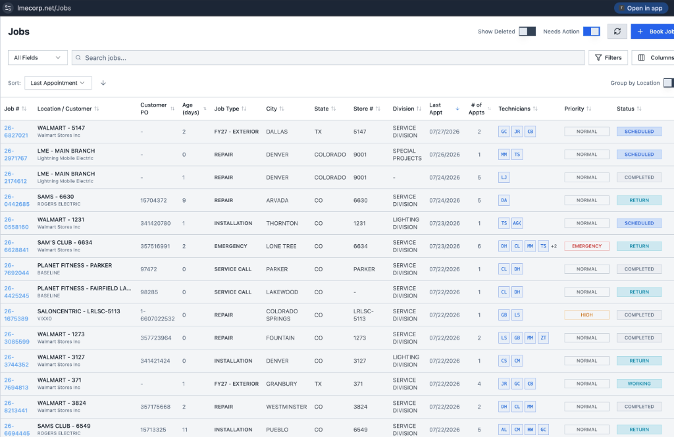Click date 07/27/2026 in Last Appt column
The image size is (674, 437).
[444, 132]
